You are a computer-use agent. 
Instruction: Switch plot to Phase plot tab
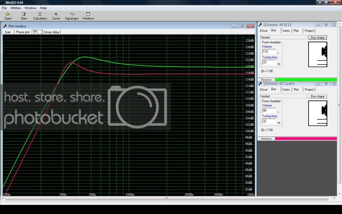click(x=22, y=32)
